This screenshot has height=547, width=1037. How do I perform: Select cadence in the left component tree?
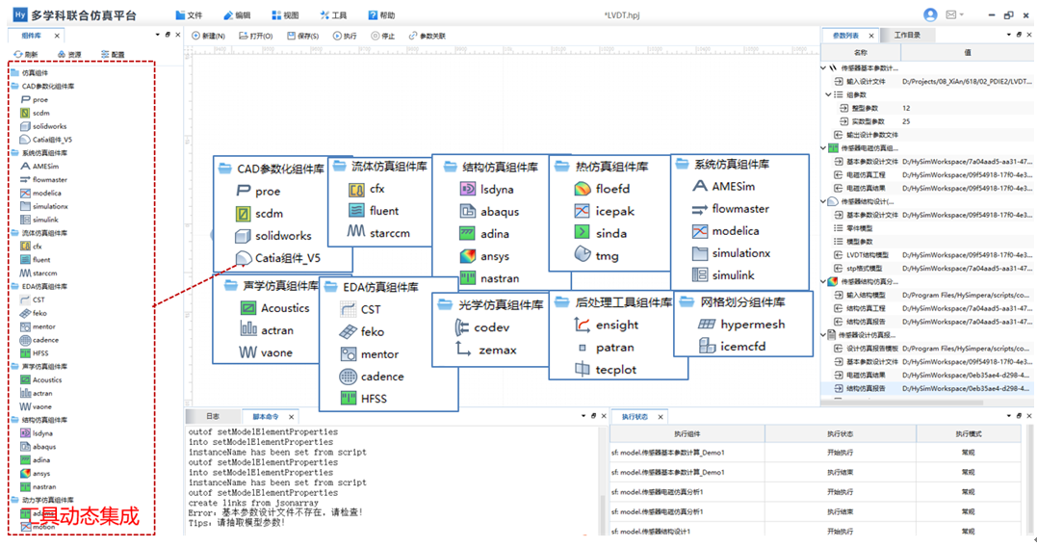click(39, 340)
